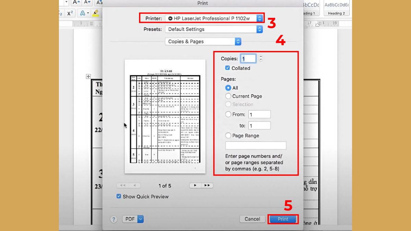Toggle the Collated checkbox

pyautogui.click(x=227, y=68)
